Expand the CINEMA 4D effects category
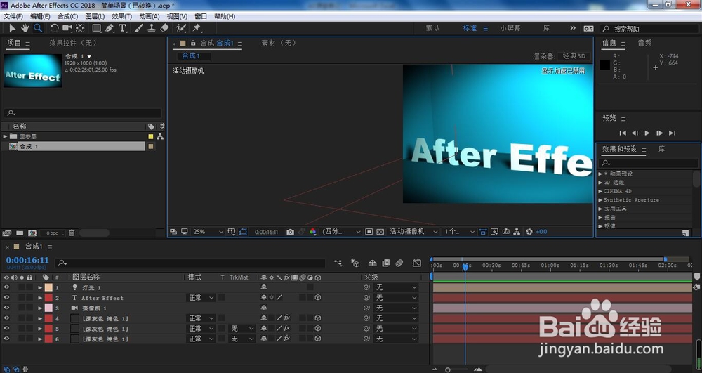Screen dimensions: 702x373 (x=600, y=191)
